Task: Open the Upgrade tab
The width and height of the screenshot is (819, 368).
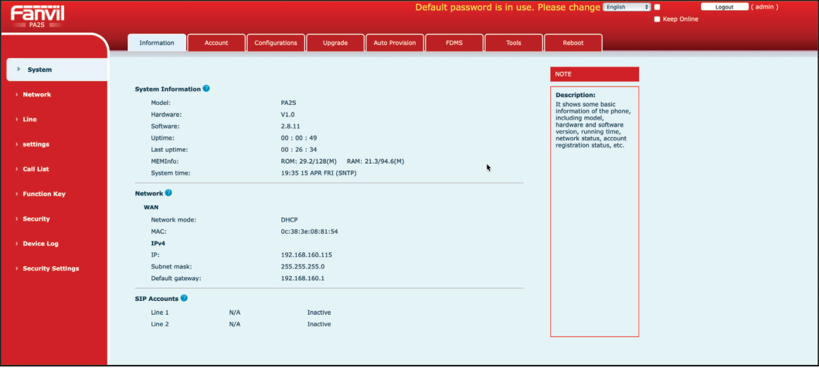Action: 335,42
